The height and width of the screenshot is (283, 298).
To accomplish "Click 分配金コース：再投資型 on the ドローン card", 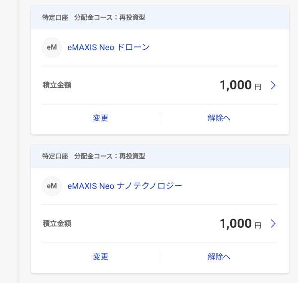I will point(109,18).
